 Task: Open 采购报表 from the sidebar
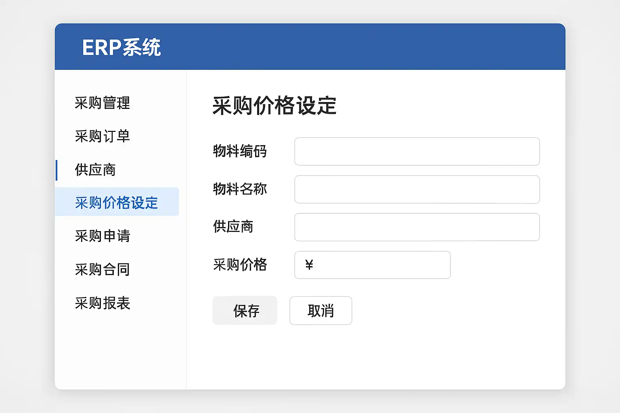coord(103,303)
